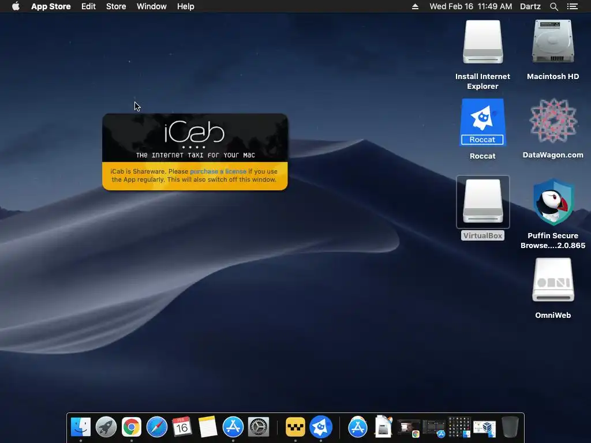Open Notification Center list icon
Screen dimensions: 591x443
pos(572,6)
